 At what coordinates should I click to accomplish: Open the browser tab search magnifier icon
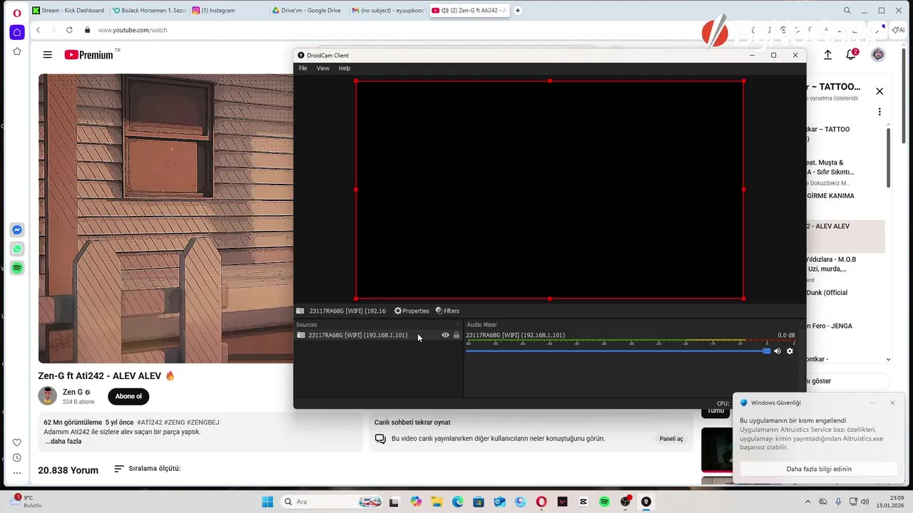coord(847,11)
